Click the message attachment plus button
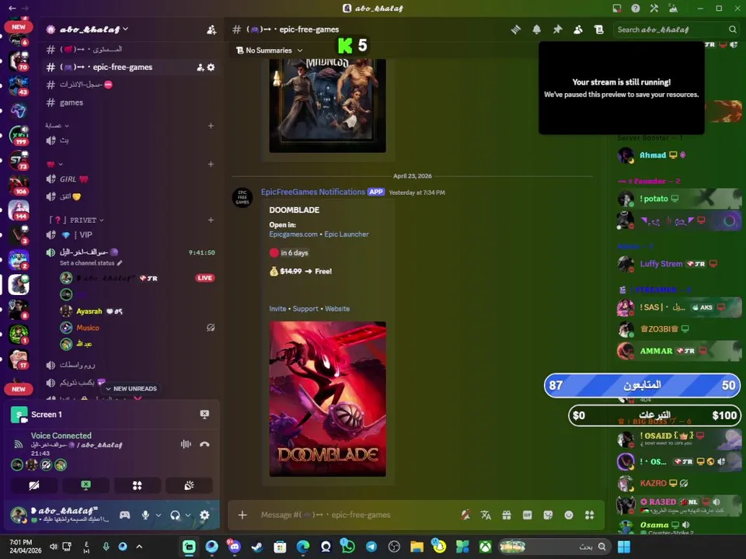 click(x=242, y=515)
